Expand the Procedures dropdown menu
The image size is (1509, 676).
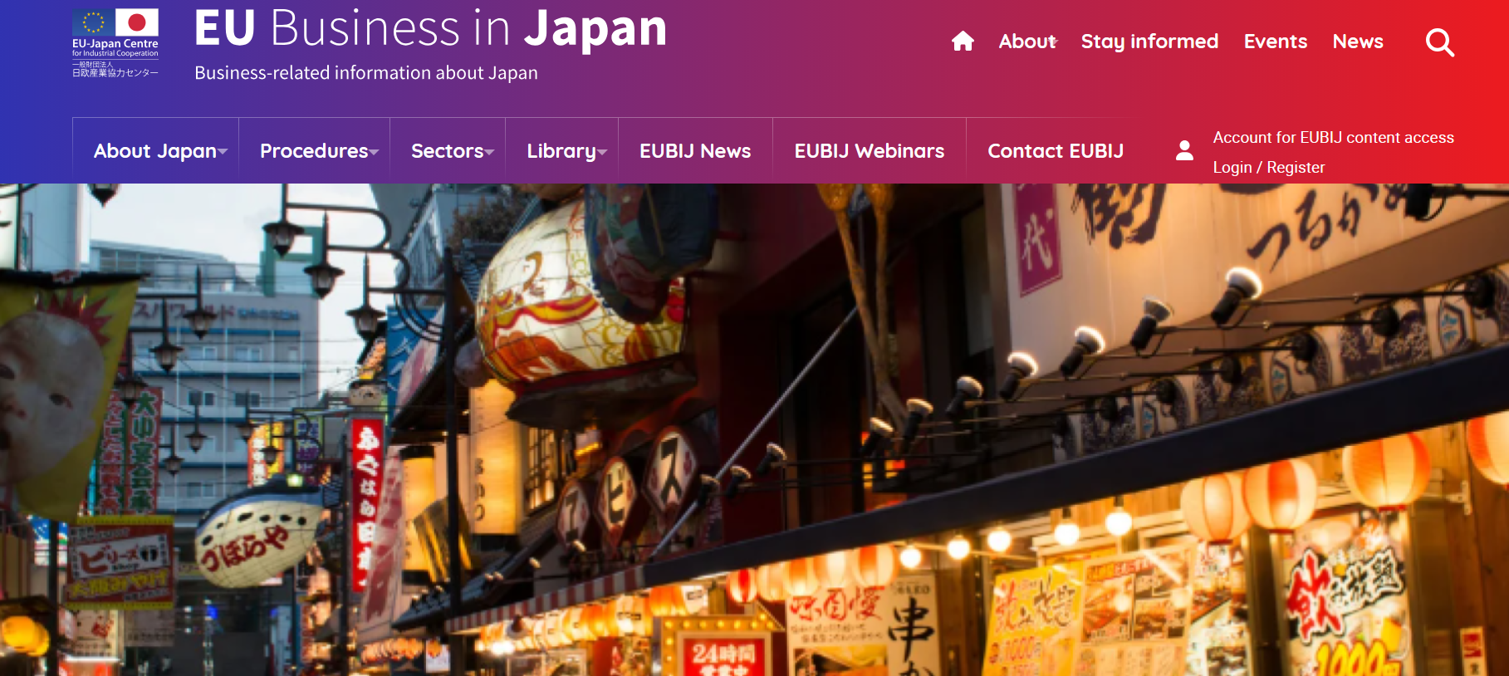click(318, 151)
